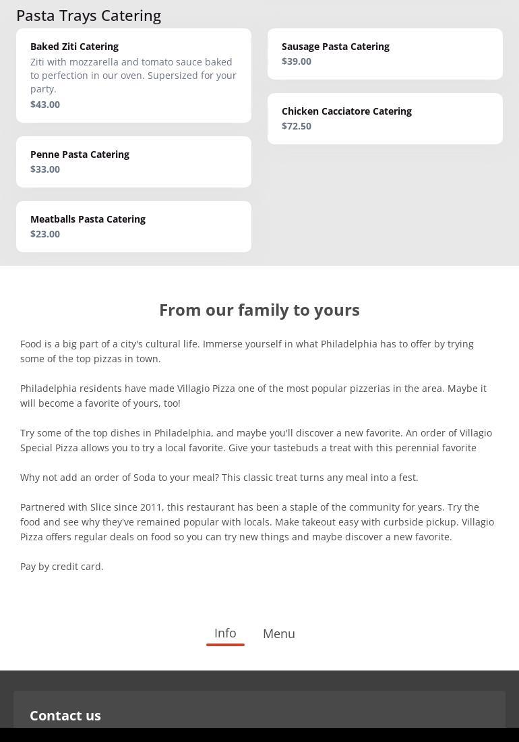Click the Baked Ziti description text
Image resolution: width=519 pixels, height=742 pixels.
coord(133,76)
